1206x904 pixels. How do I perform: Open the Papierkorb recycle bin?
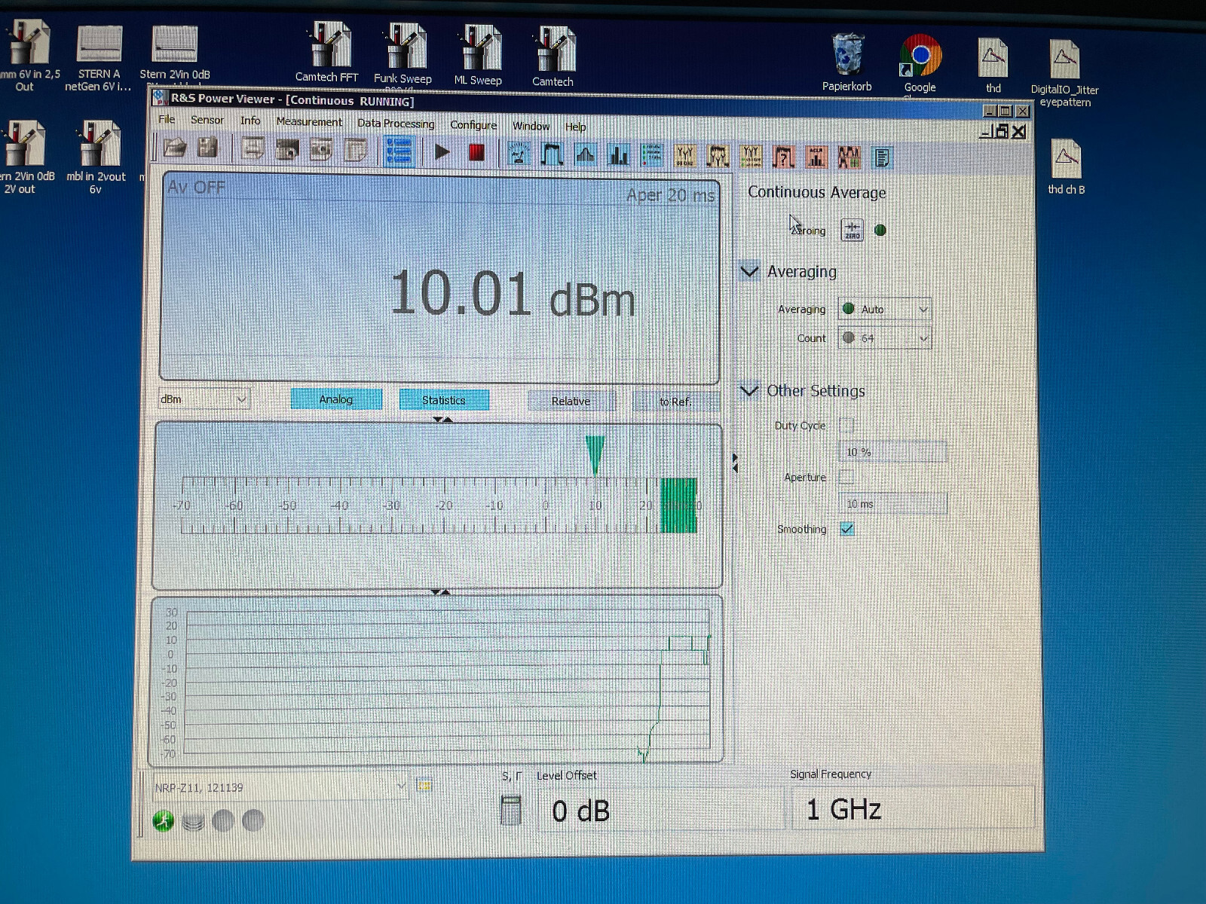point(847,63)
